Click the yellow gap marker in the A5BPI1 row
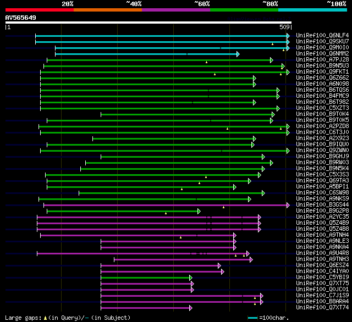 [x=182, y=189]
